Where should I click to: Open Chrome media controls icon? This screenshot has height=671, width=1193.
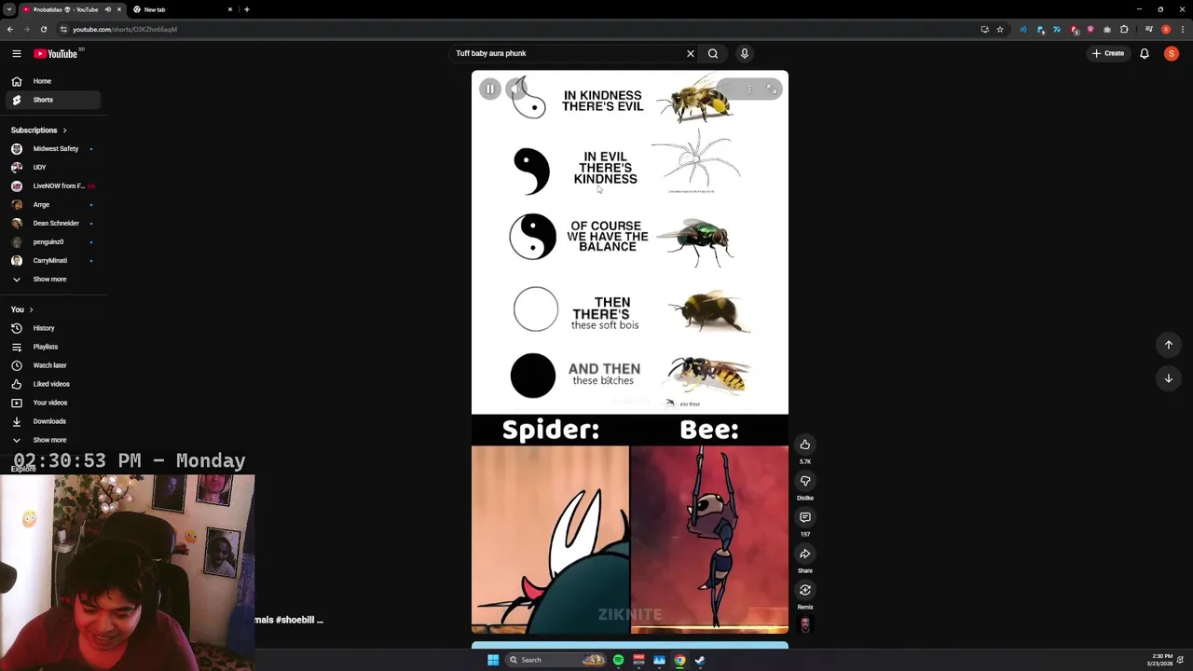[1149, 29]
